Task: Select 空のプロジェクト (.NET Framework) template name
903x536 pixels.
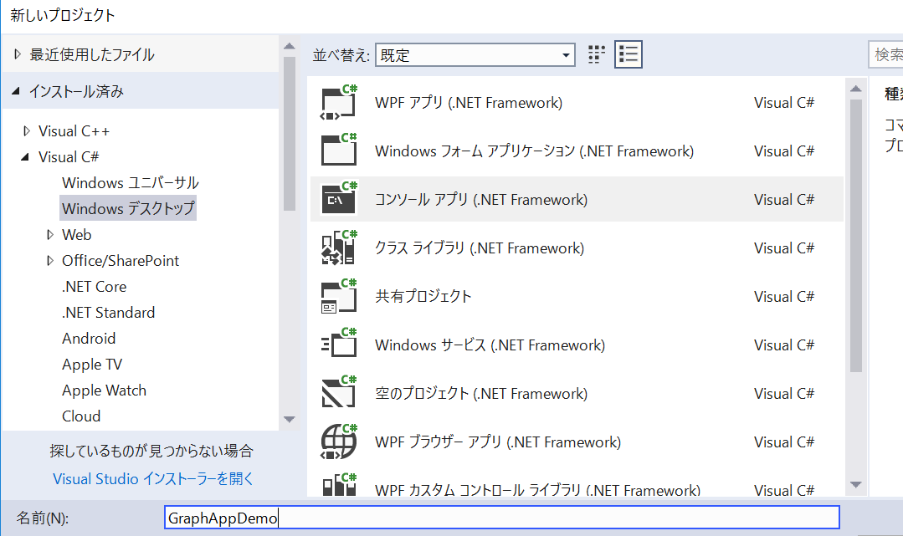Action: 481,393
